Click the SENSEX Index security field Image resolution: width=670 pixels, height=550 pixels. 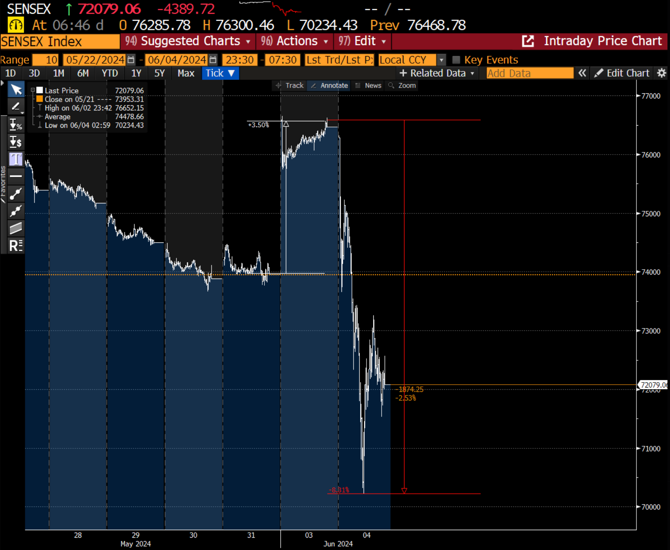(60, 41)
